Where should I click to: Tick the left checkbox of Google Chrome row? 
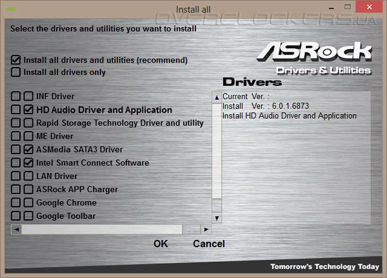pyautogui.click(x=15, y=203)
